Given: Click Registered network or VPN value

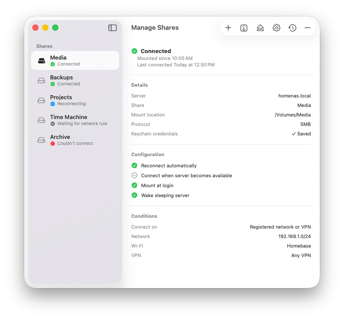Looking at the screenshot, I should (281, 227).
